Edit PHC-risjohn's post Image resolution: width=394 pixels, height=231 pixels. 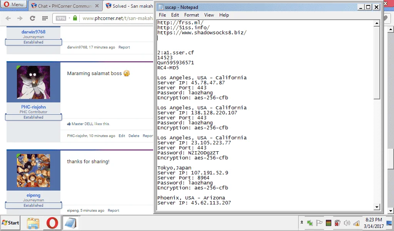click(x=122, y=136)
